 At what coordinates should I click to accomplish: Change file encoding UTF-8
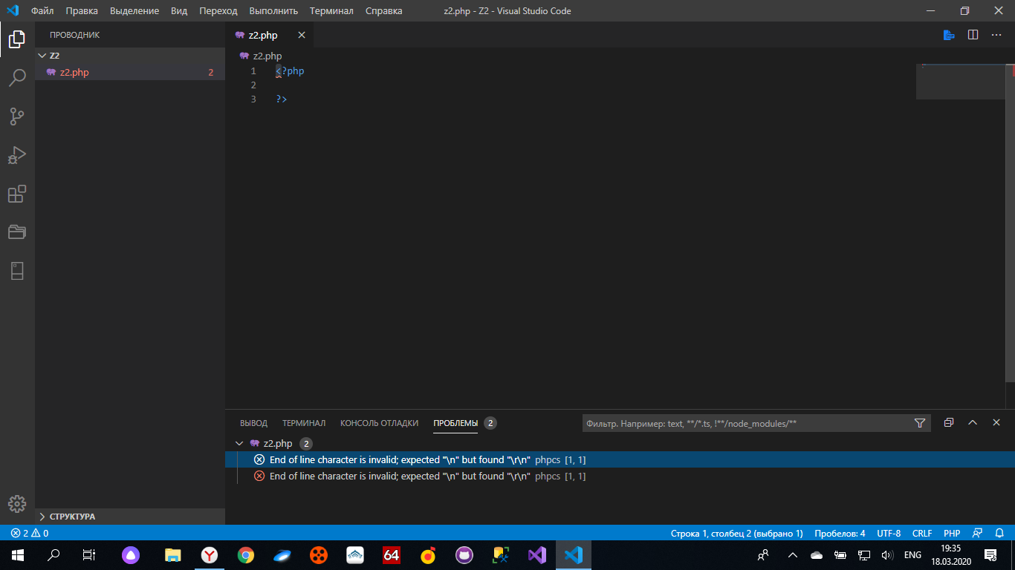[889, 533]
